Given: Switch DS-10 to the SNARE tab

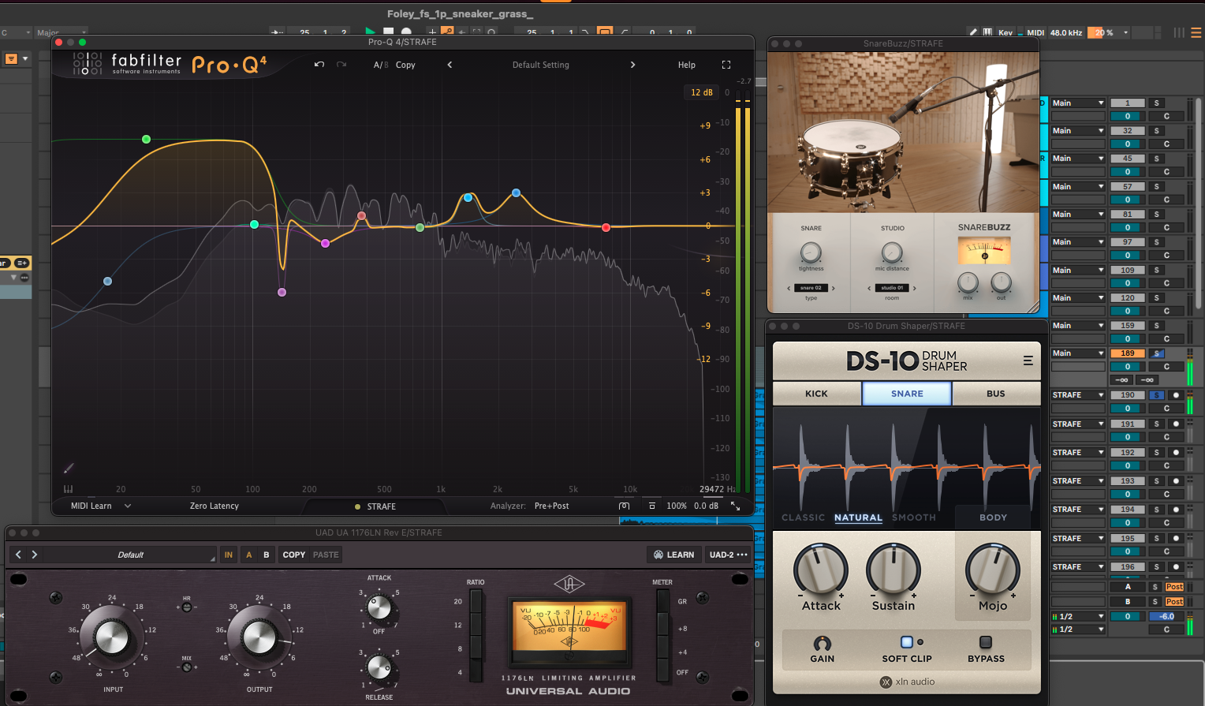Looking at the screenshot, I should pyautogui.click(x=907, y=394).
